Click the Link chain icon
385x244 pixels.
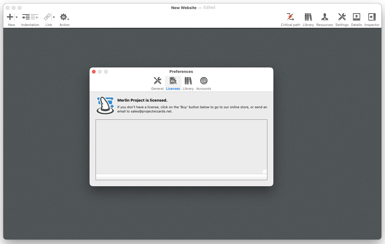(x=47, y=17)
